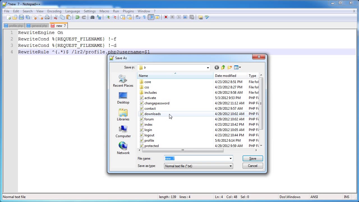Go to Recent Places in dialog sidebar
This screenshot has width=359, height=202.
click(x=123, y=81)
